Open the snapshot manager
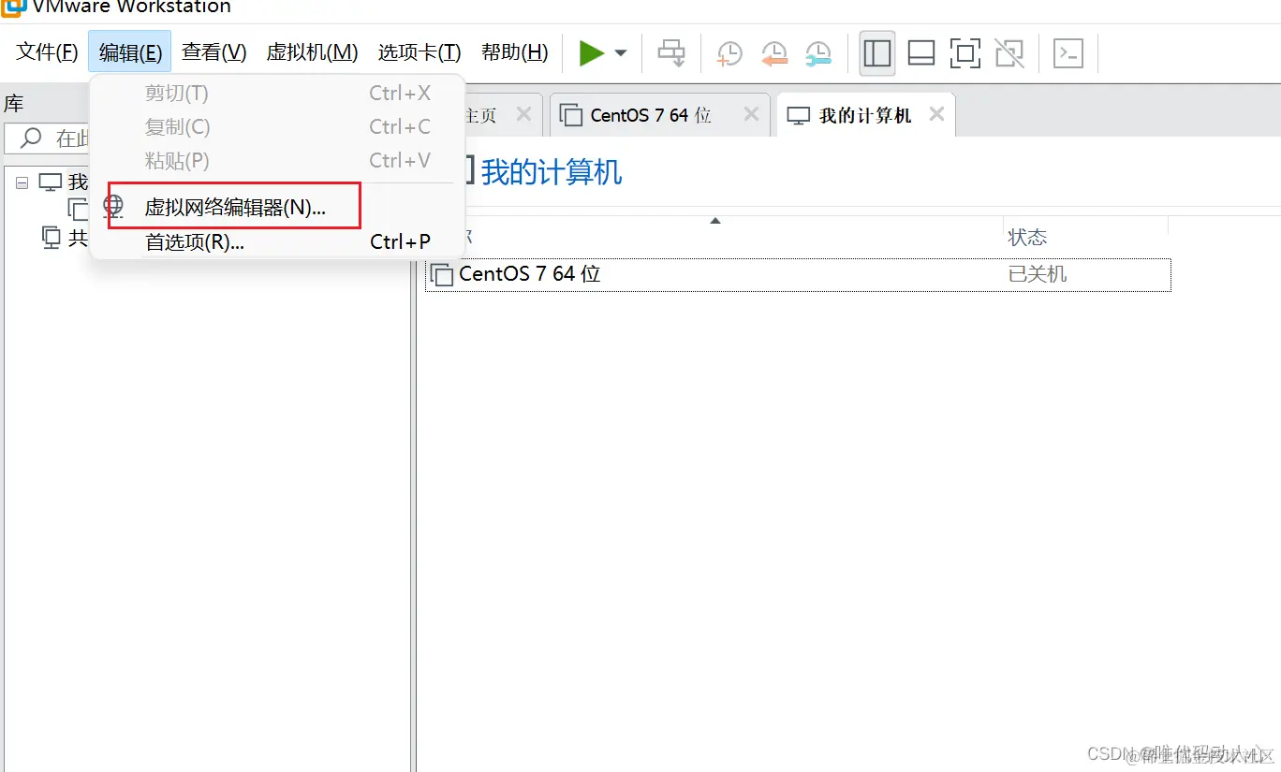Viewport: 1281px width, 772px height. click(x=817, y=53)
